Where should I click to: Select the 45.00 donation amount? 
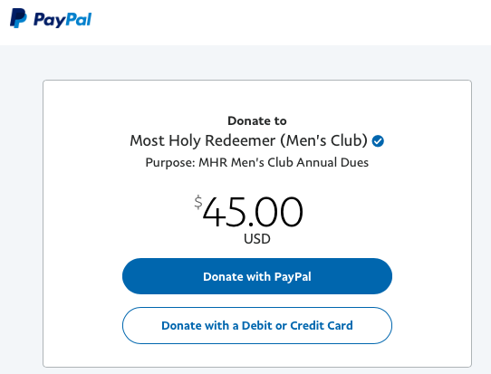pyautogui.click(x=253, y=212)
